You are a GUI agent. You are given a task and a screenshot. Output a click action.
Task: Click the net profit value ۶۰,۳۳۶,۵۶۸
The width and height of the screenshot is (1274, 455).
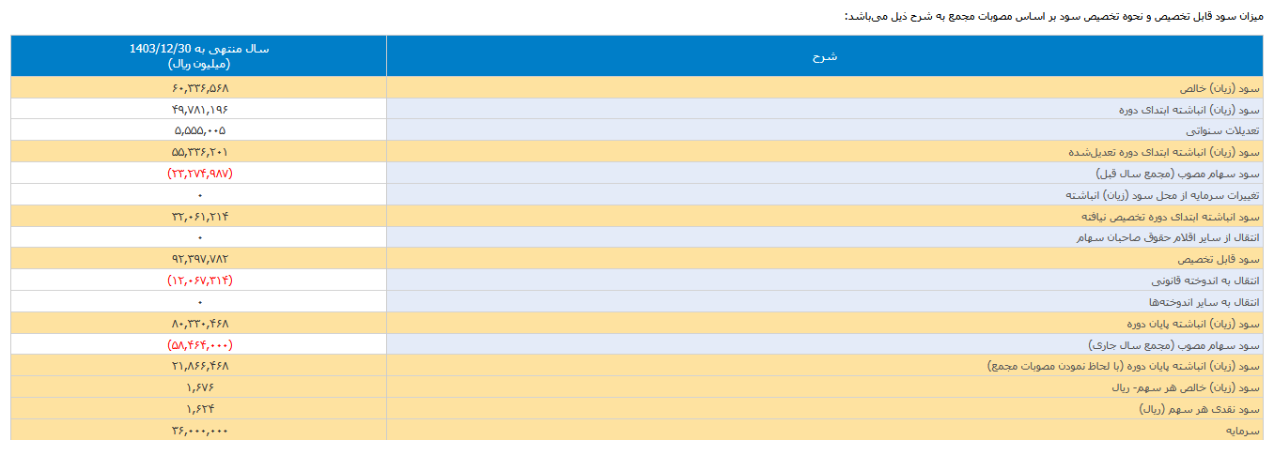click(199, 88)
